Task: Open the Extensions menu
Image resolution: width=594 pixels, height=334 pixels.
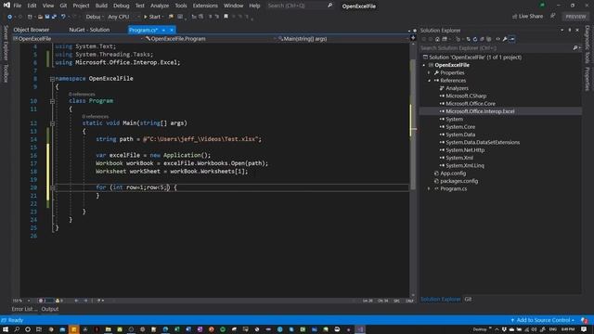Action: click(x=205, y=6)
